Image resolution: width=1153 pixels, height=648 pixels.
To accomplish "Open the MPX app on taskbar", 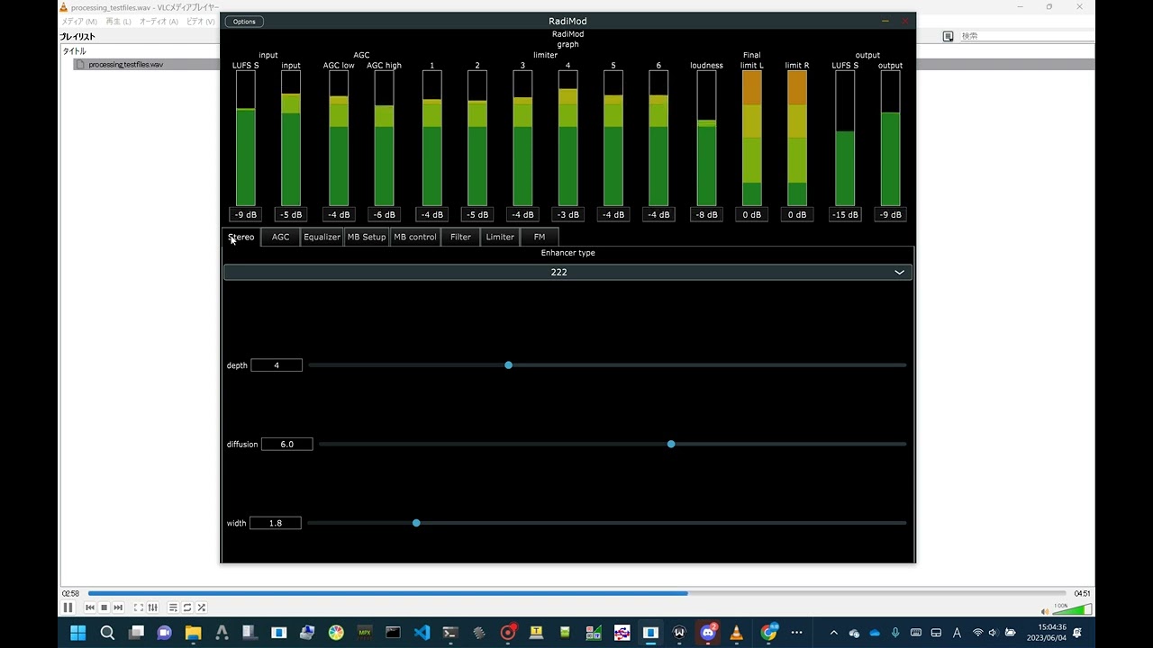I will tap(365, 633).
